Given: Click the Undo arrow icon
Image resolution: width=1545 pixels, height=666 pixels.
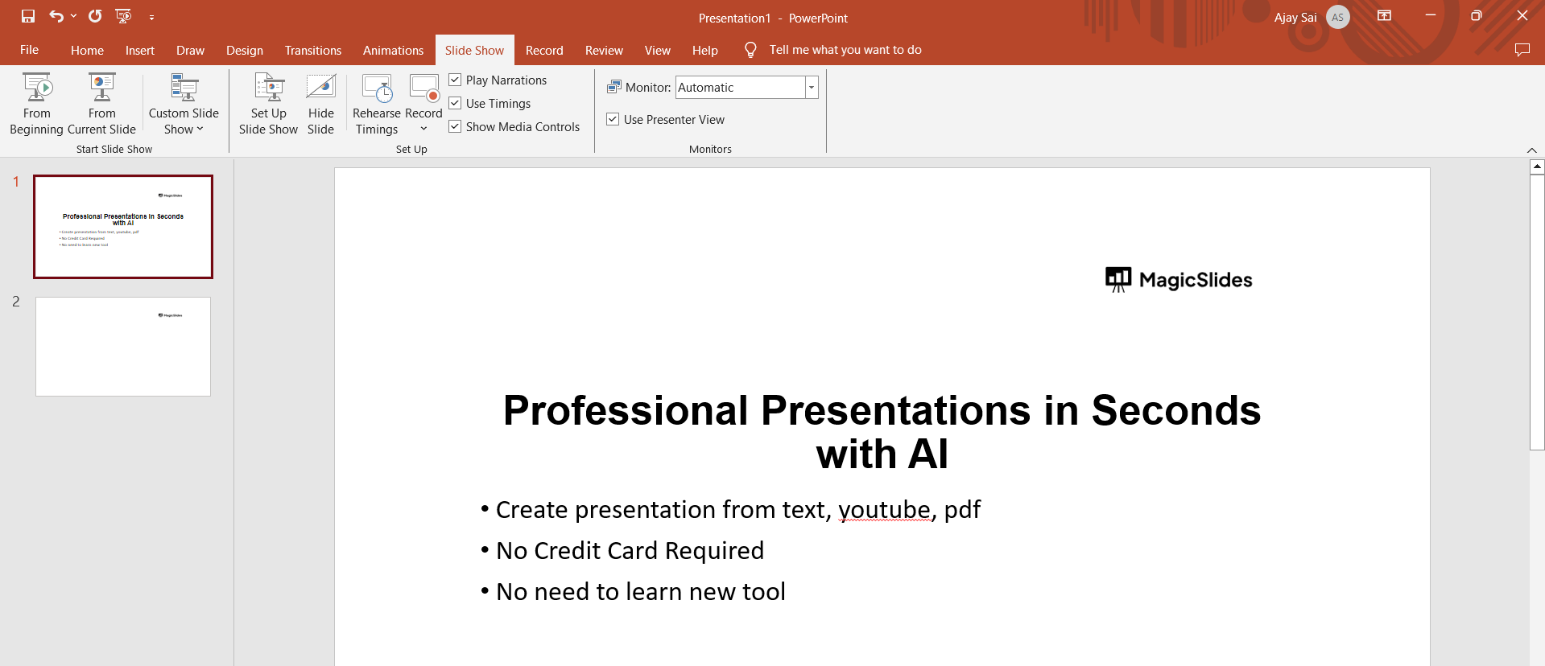Looking at the screenshot, I should pos(56,16).
